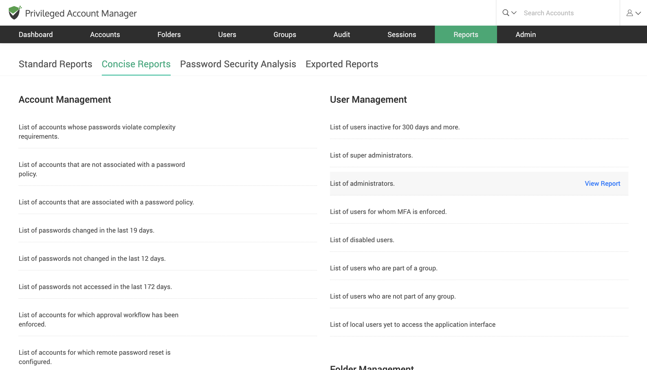Viewport: 647px width, 370px height.
Task: Click the Users navigation menu item
Action: pos(227,34)
